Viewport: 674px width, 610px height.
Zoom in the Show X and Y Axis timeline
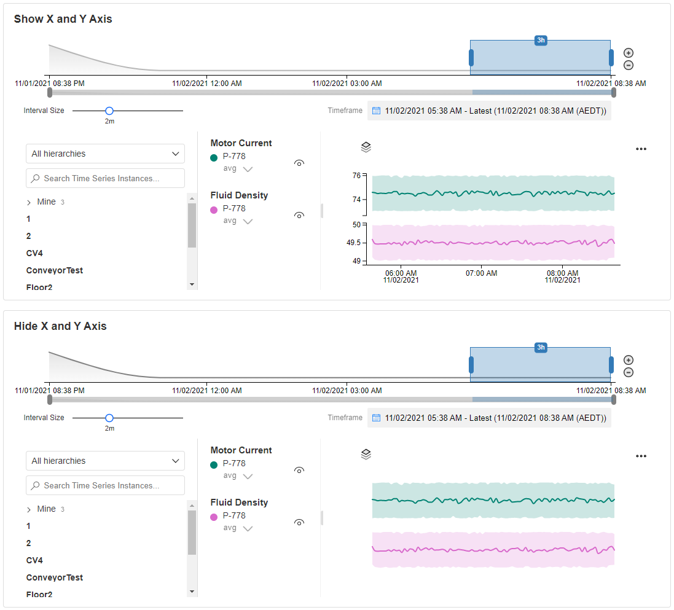[629, 53]
